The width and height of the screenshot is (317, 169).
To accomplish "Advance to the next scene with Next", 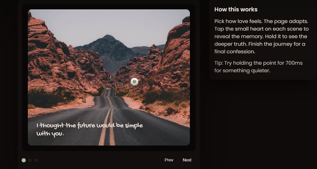I will [x=187, y=160].
